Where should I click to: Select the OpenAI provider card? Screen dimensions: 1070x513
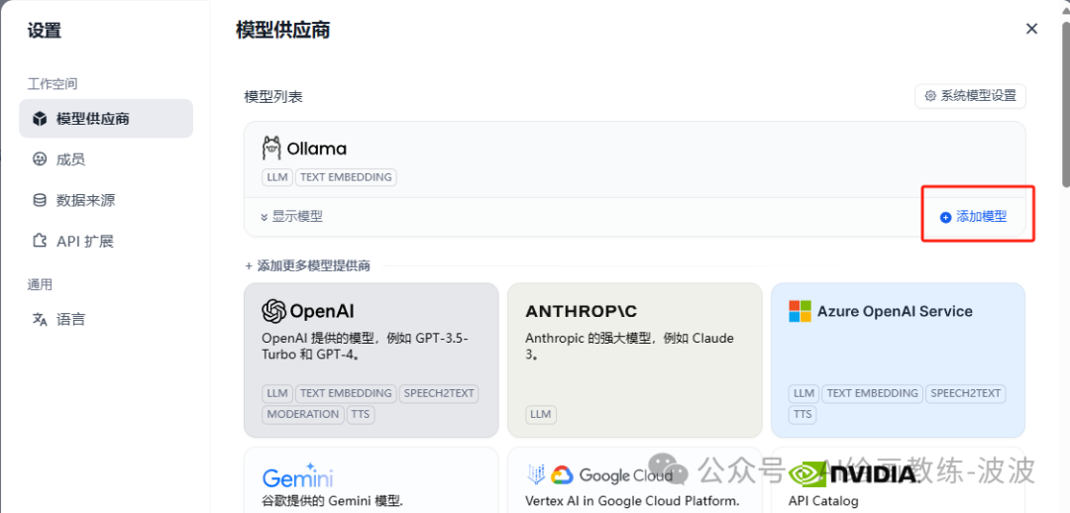pyautogui.click(x=372, y=360)
